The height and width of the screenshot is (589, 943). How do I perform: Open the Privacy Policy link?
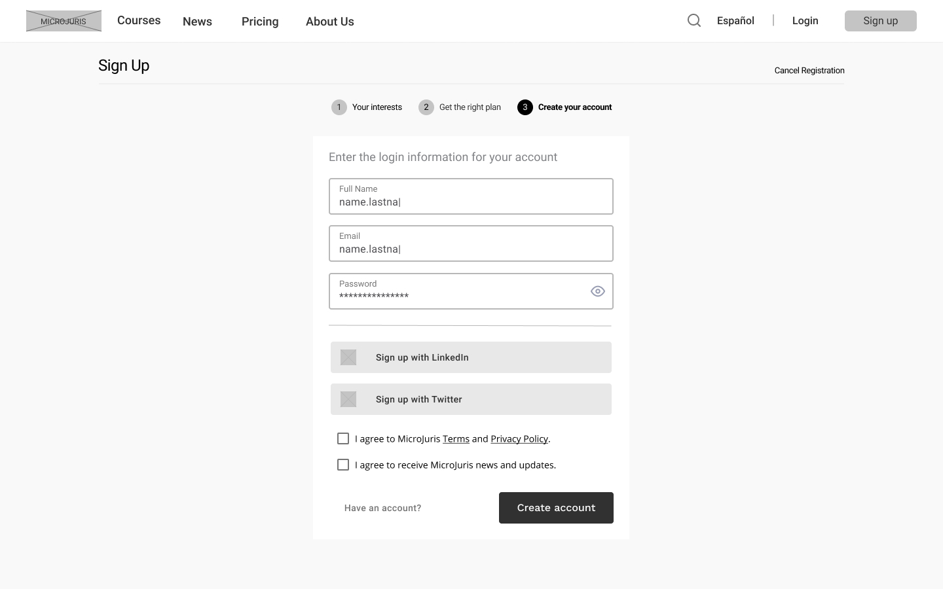pos(519,438)
